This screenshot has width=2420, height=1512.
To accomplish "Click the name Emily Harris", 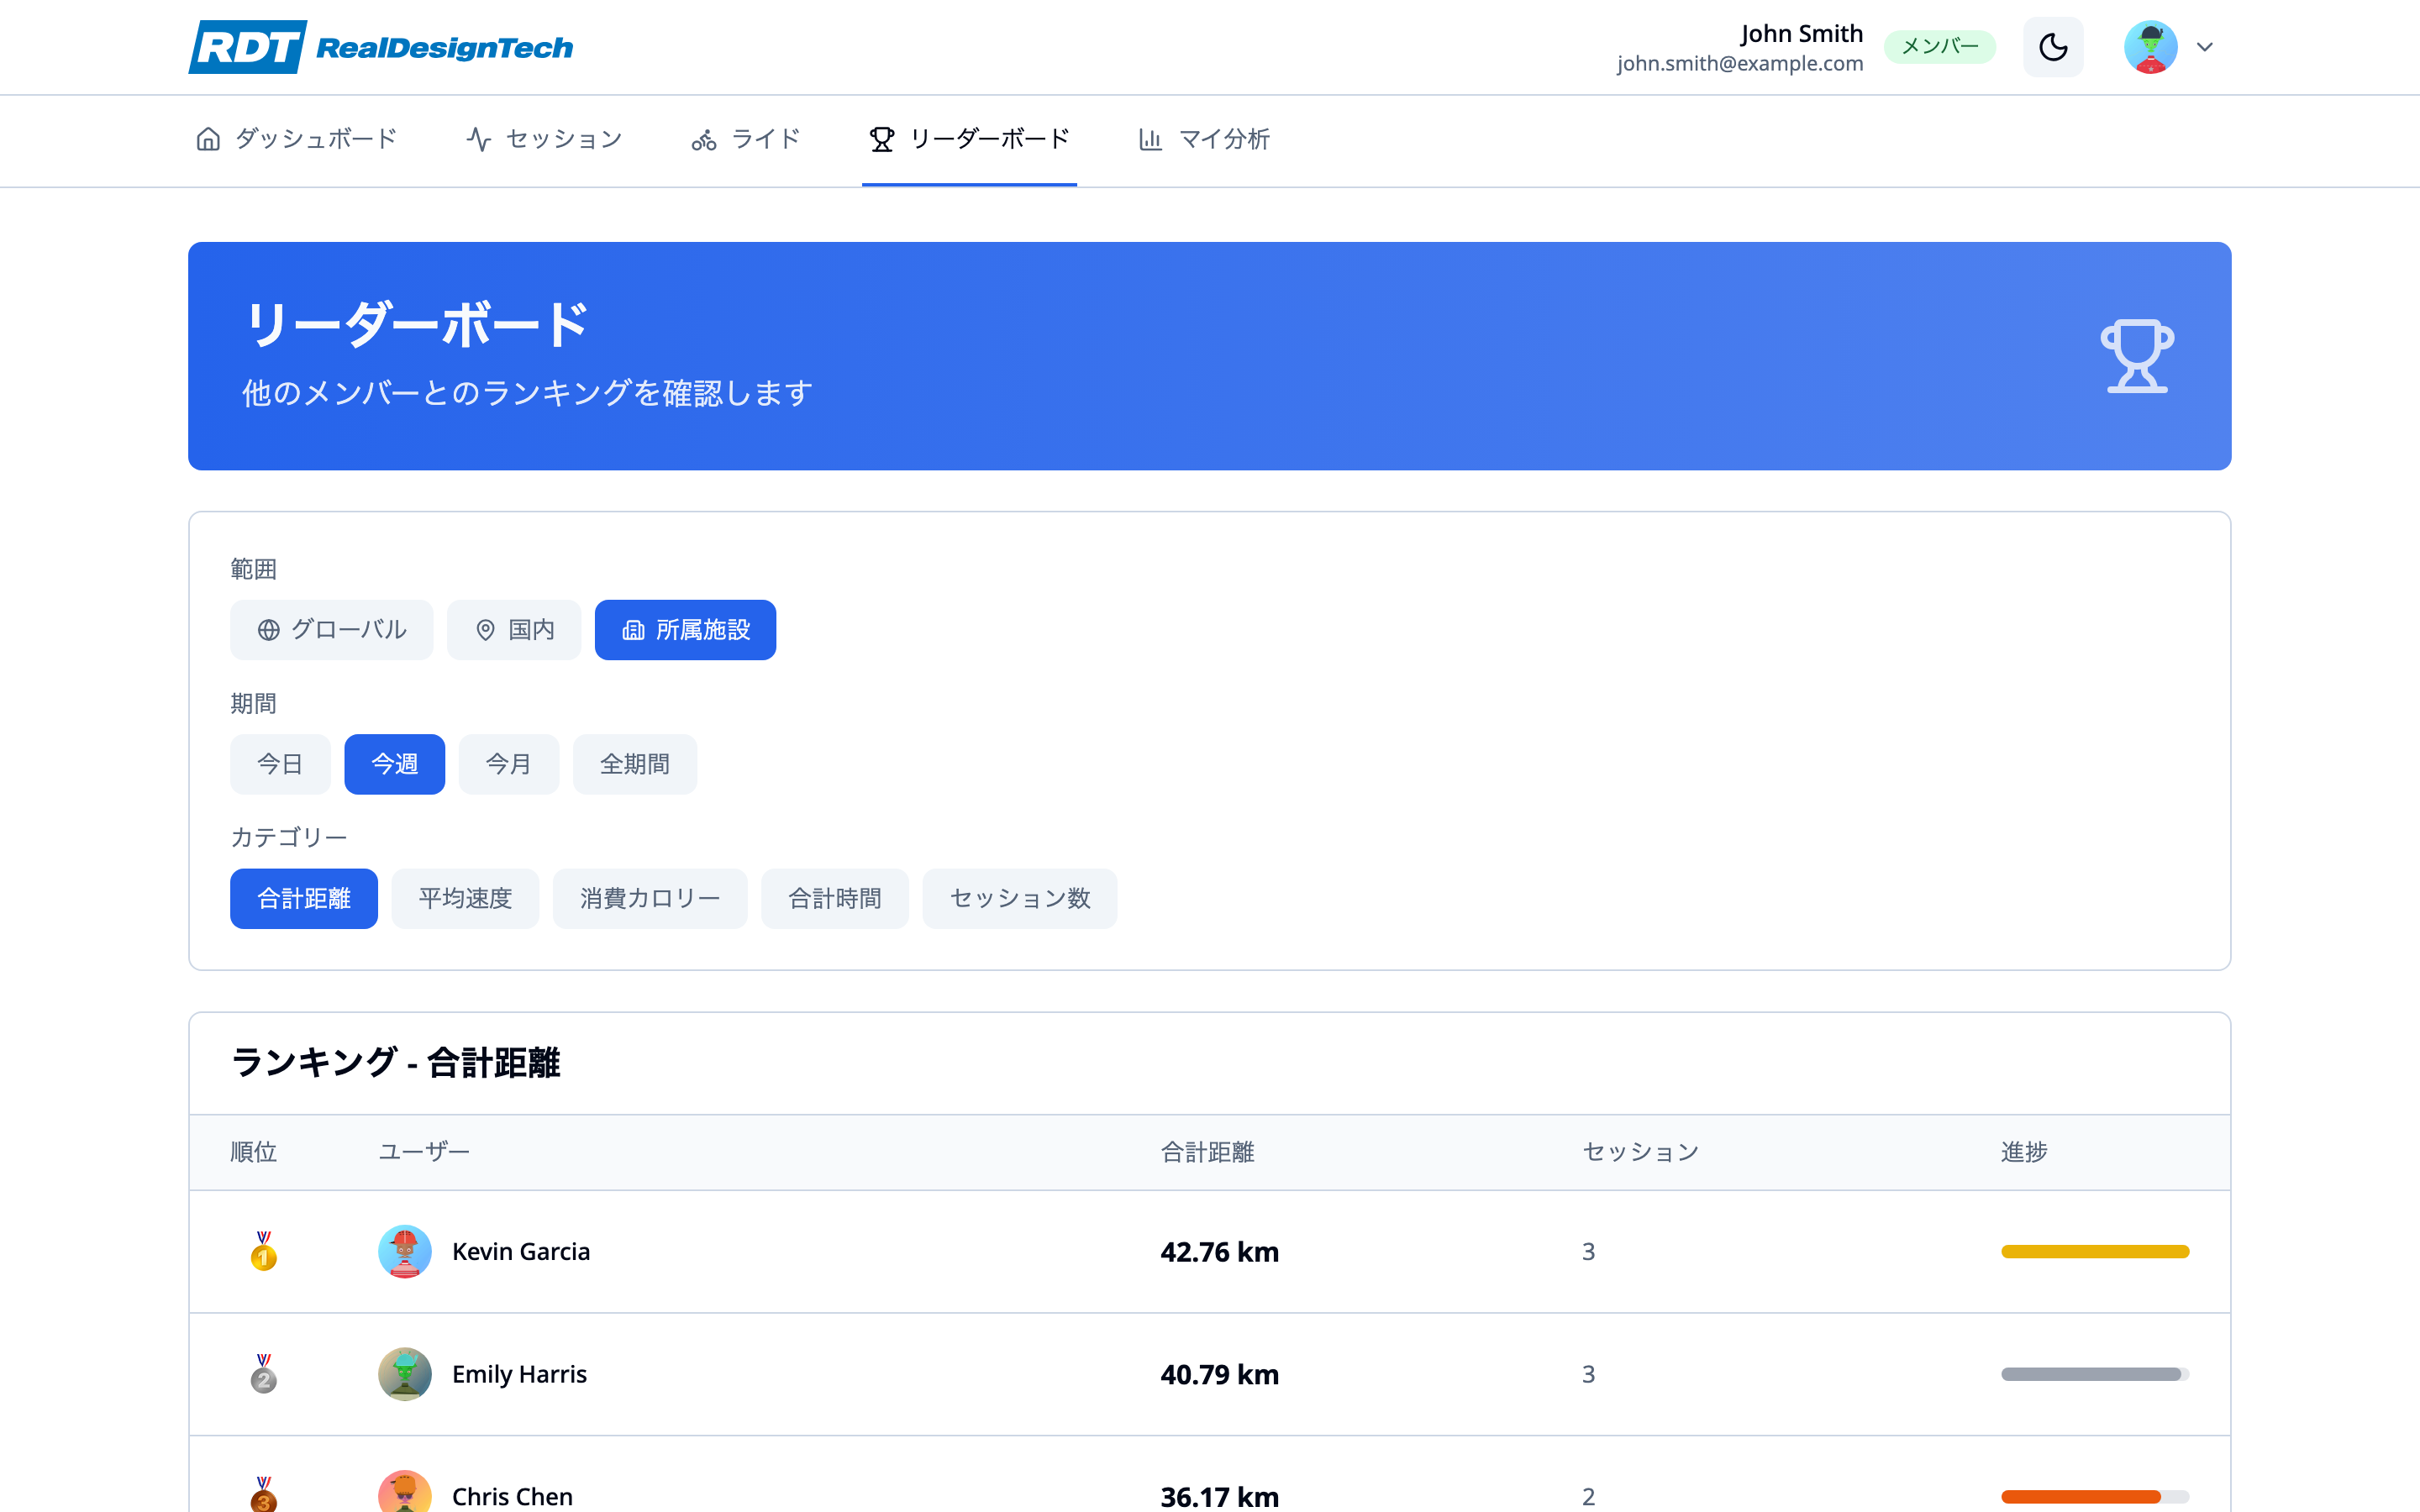I will [x=519, y=1374].
